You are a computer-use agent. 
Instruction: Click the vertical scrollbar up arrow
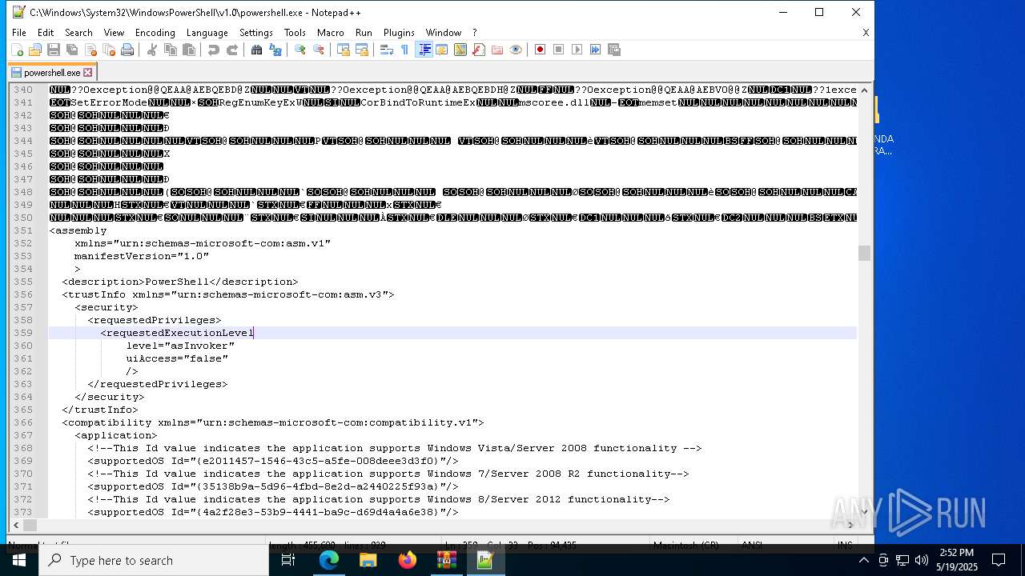[864, 90]
